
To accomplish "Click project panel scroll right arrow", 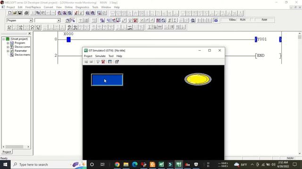I will pyautogui.click(x=28, y=147).
